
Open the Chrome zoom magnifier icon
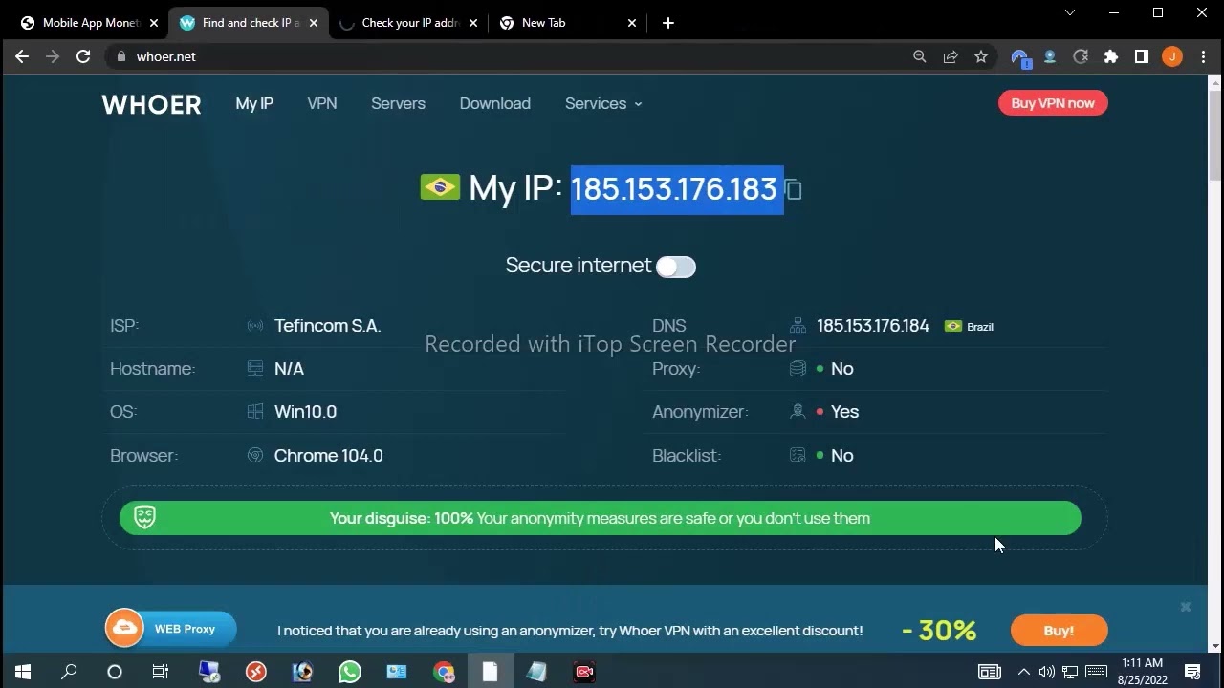coord(920,56)
